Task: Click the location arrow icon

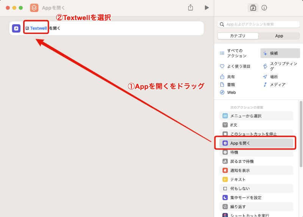Action: (265, 77)
